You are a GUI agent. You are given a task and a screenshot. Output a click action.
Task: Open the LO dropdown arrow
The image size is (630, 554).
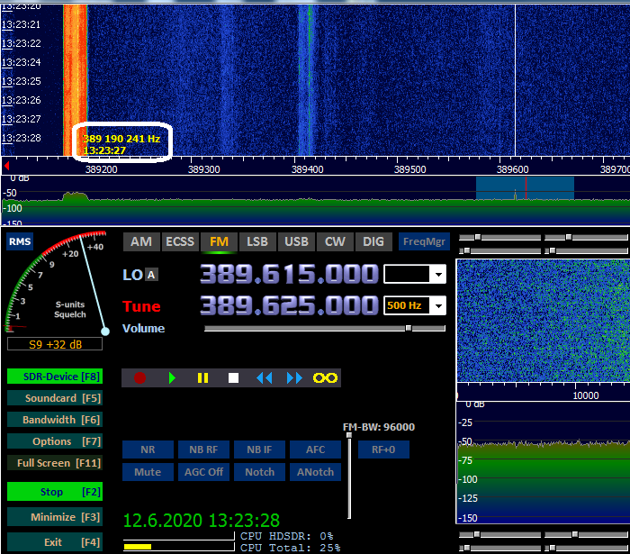438,275
